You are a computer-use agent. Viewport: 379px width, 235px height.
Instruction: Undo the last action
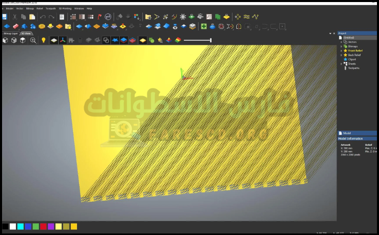pos(42,17)
